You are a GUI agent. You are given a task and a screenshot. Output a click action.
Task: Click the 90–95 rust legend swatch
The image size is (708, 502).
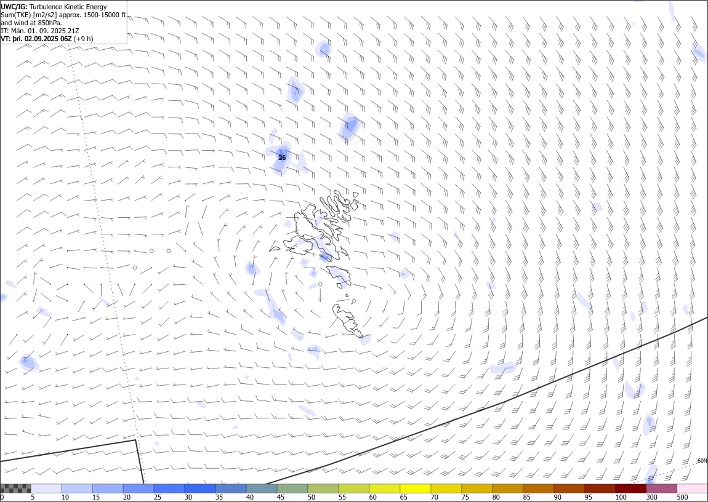(569, 488)
